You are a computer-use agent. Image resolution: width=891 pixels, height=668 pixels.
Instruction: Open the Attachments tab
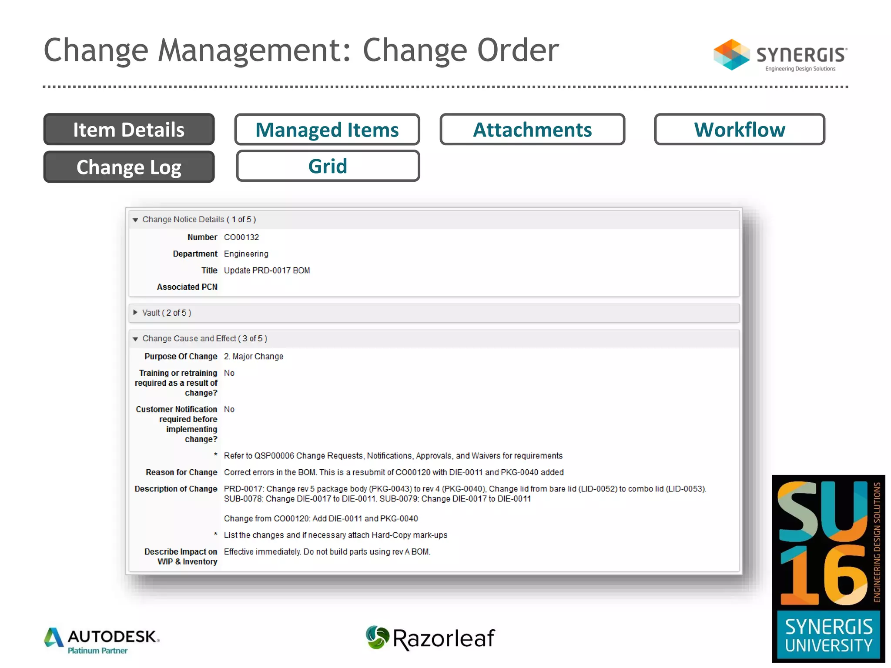point(532,130)
